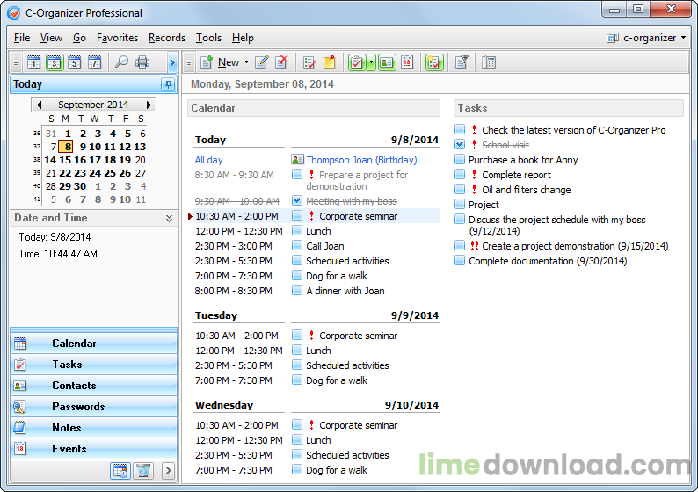Switch to the Passwords section
Image resolution: width=698 pixels, height=492 pixels.
coord(78,407)
